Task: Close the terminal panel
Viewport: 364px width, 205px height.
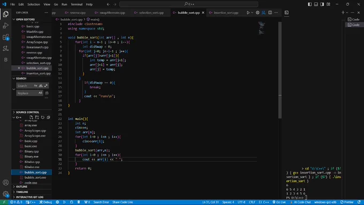Action: [x=359, y=12]
